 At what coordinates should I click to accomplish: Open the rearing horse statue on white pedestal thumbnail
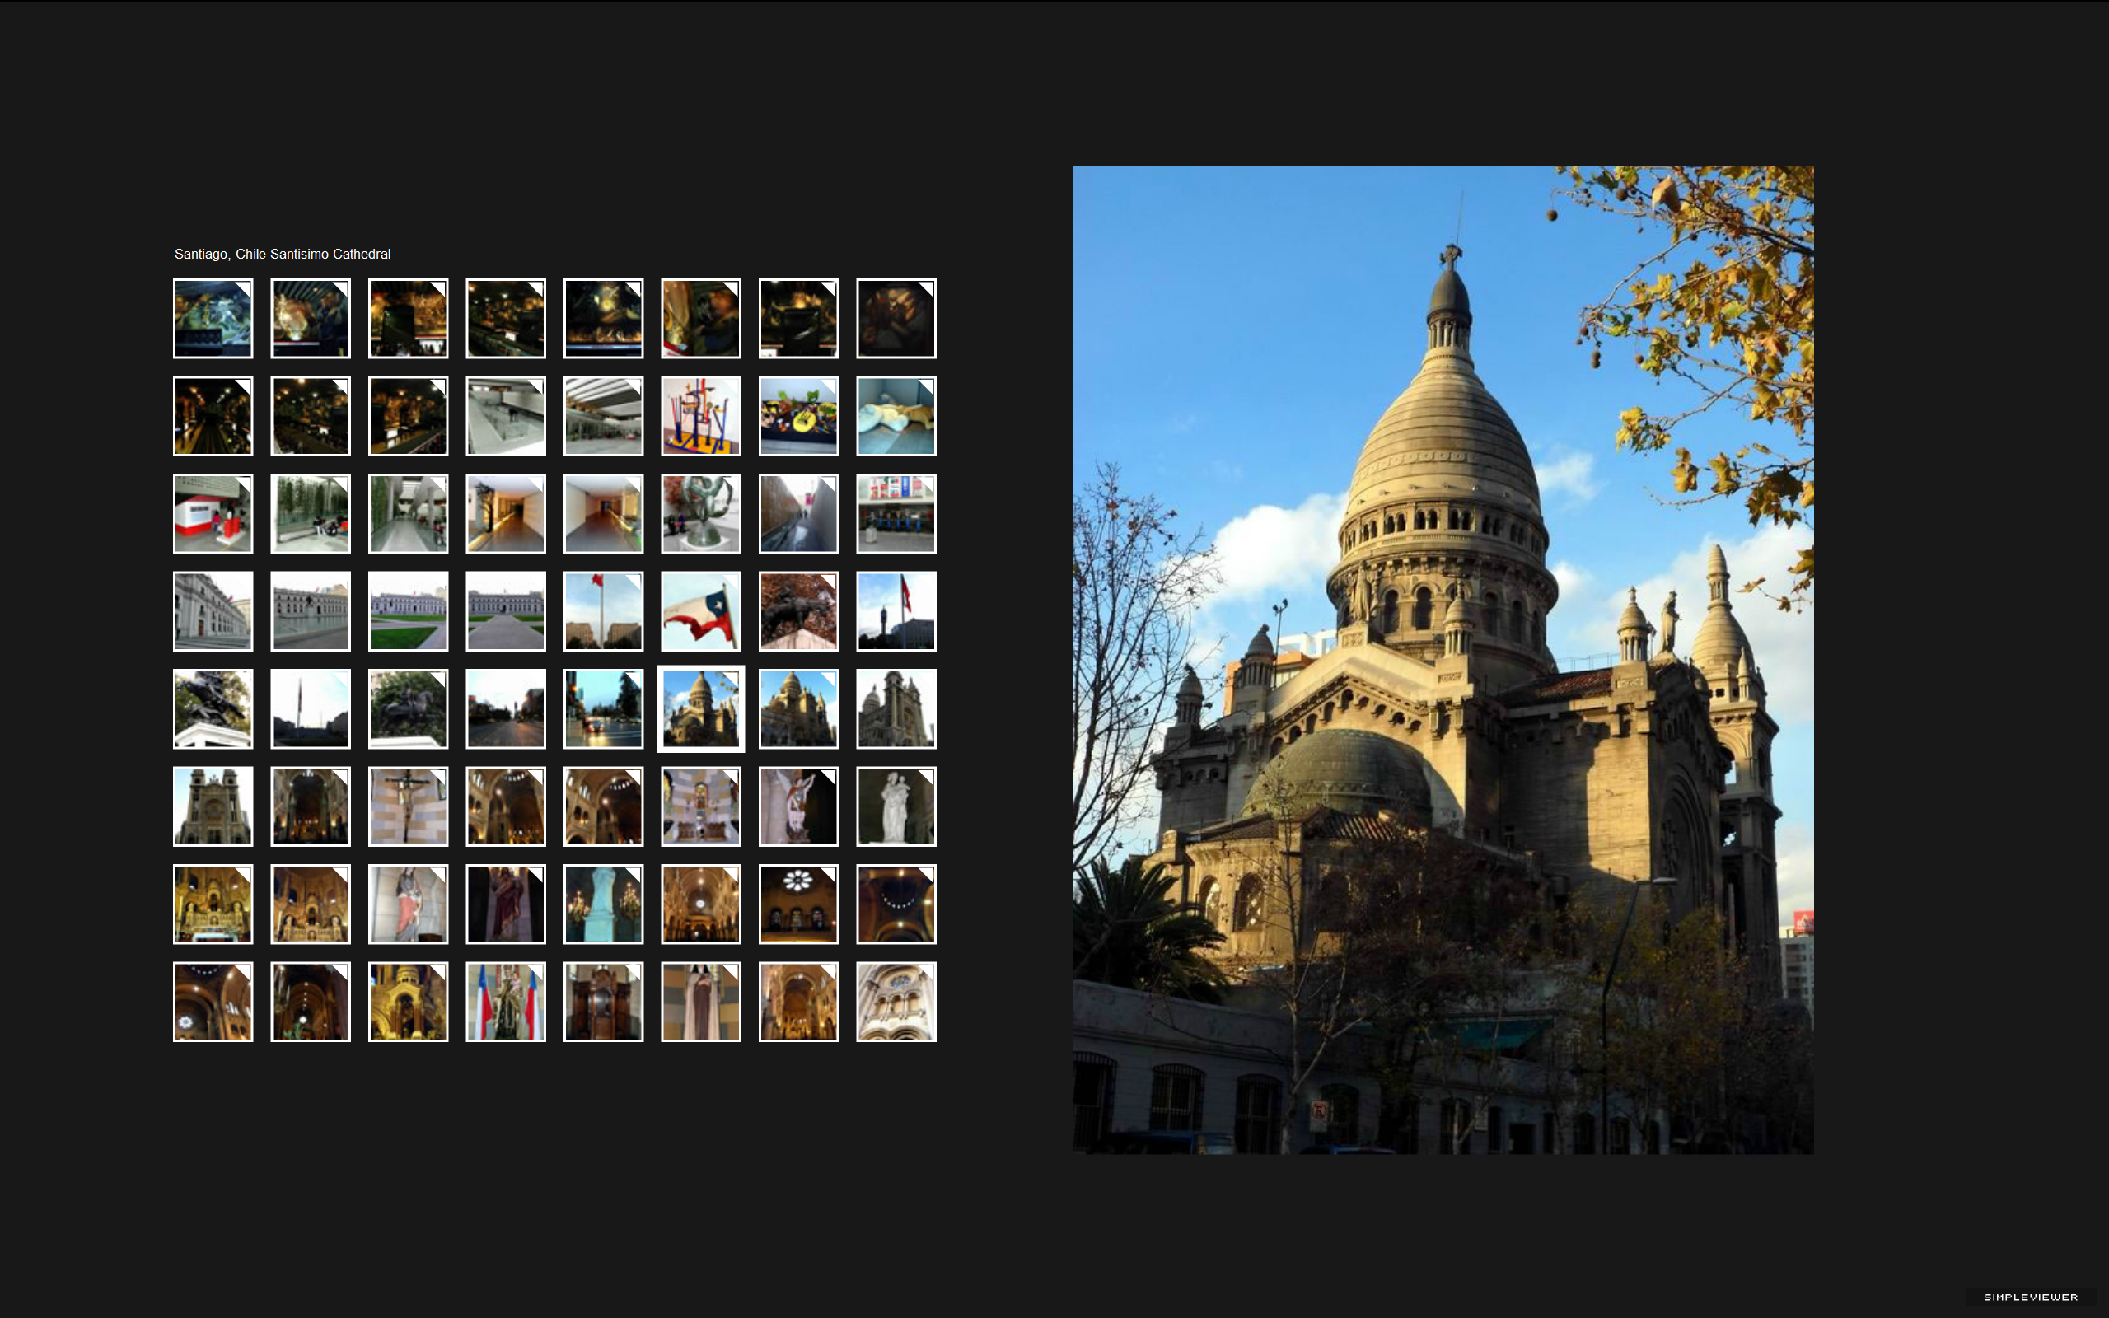pyautogui.click(x=213, y=708)
